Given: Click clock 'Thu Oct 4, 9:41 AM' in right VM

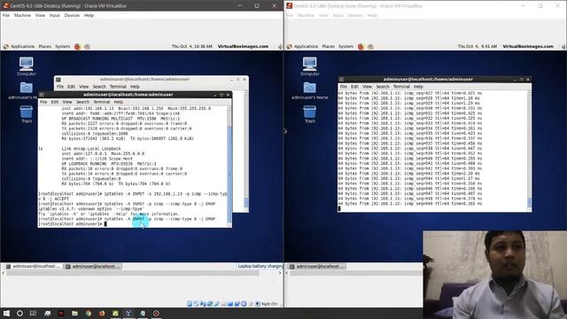Looking at the screenshot, I should pos(478,46).
